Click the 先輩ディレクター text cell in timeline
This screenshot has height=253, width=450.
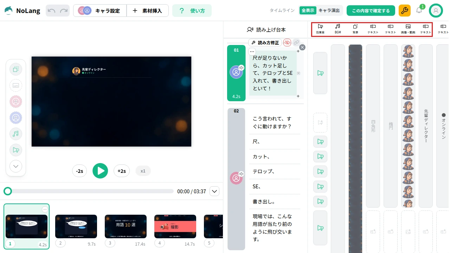(x=426, y=126)
